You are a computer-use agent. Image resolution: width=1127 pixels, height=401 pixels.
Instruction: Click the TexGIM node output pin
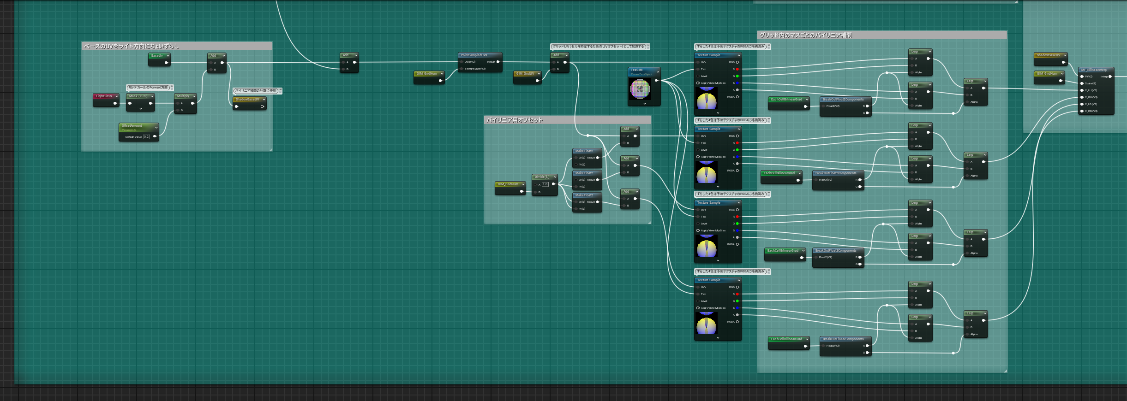(657, 80)
